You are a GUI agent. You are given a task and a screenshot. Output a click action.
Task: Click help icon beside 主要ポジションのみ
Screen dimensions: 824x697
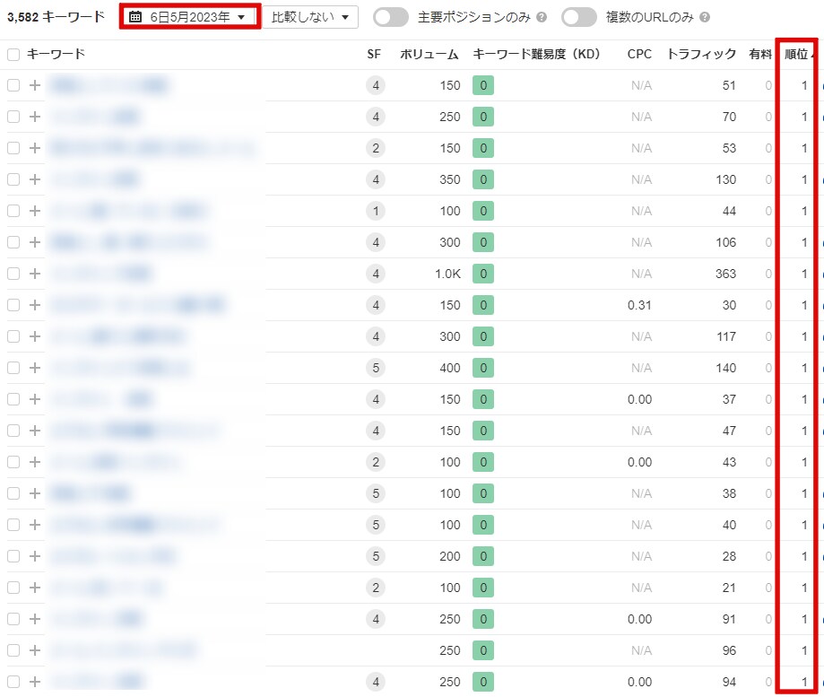point(542,17)
